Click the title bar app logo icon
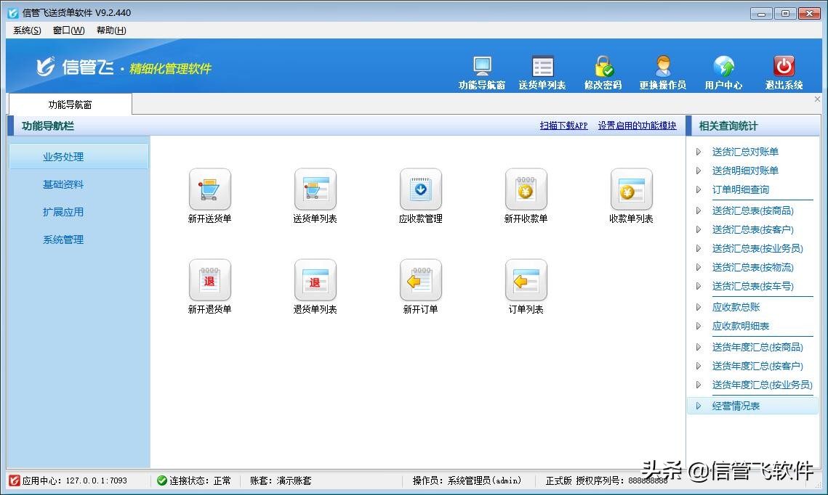Image resolution: width=828 pixels, height=495 pixels. (x=13, y=12)
